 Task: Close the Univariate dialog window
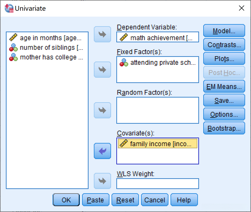241,8
